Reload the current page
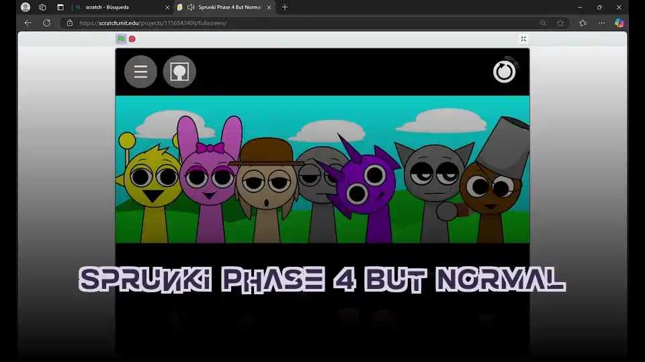 [46, 23]
